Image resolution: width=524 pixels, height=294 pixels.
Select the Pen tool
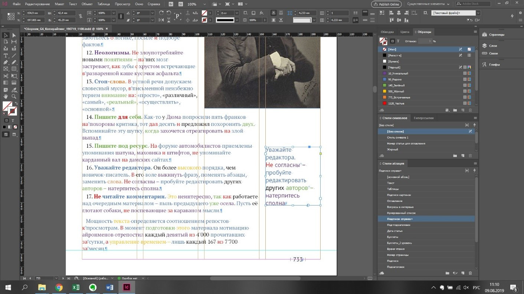pyautogui.click(x=6, y=62)
